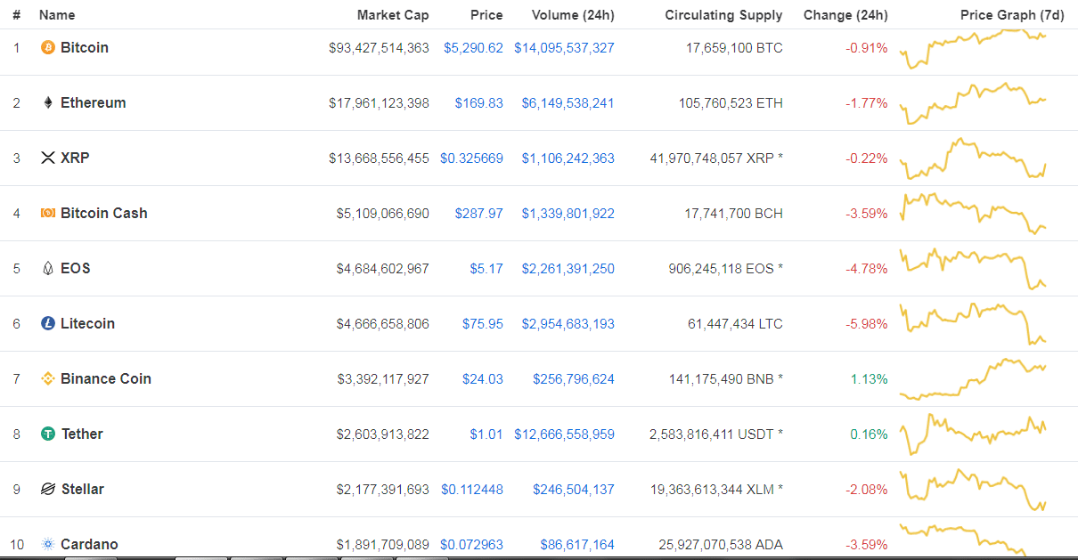
Task: Open Bitcoin Cash 7-day price graph
Action: click(x=974, y=214)
